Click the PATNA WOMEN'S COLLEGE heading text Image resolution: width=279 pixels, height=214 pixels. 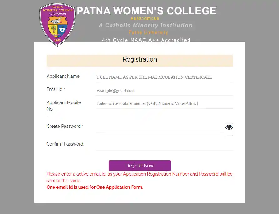point(147,11)
